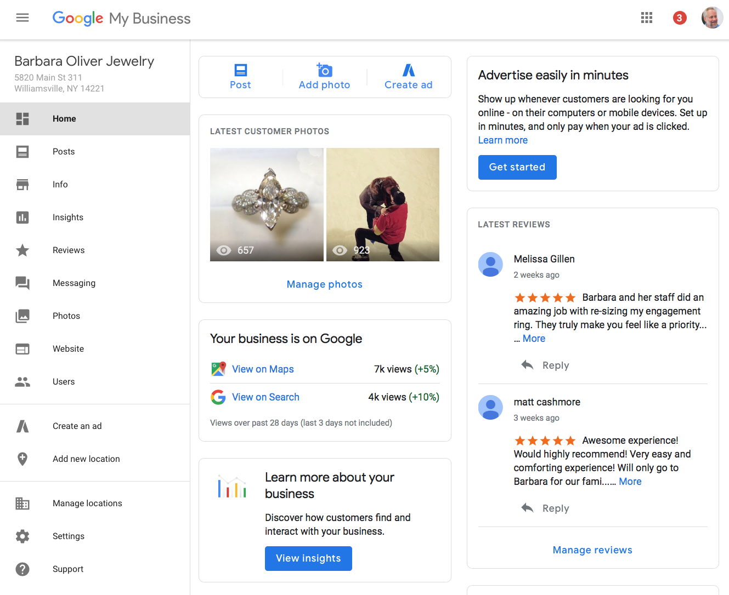Screen dimensions: 729x595
Task: Click the Messaging chat bubble icon
Action: pos(22,283)
